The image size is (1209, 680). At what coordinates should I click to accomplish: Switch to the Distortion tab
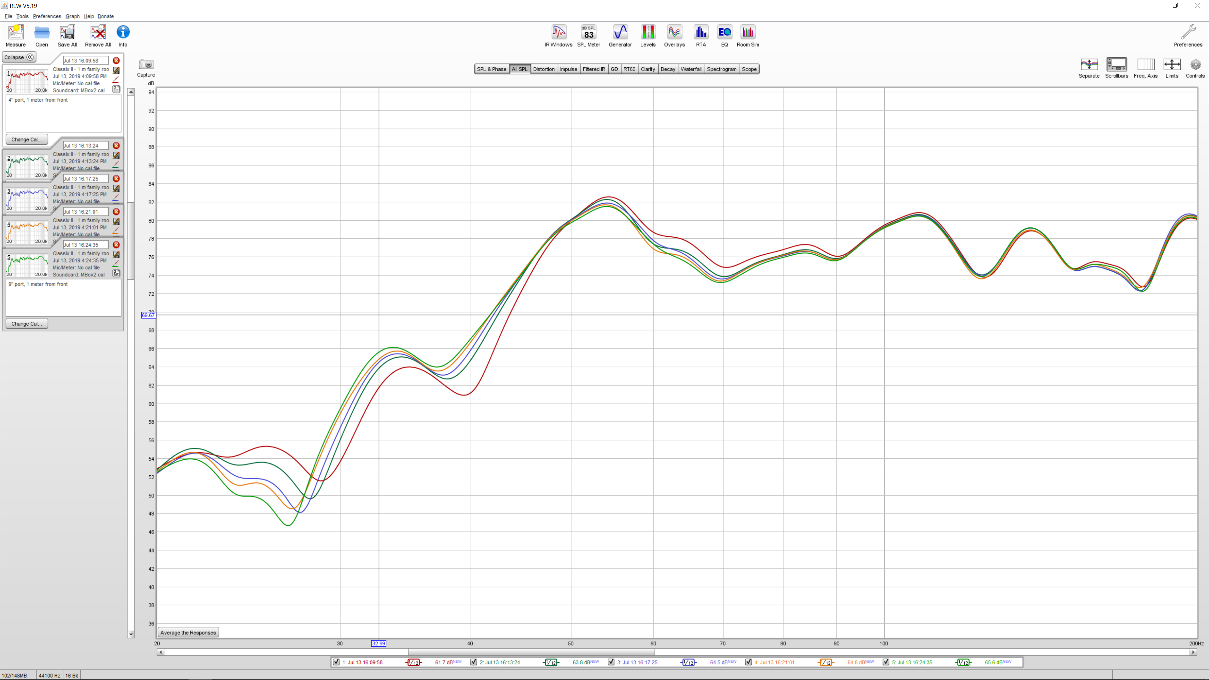[x=543, y=69]
